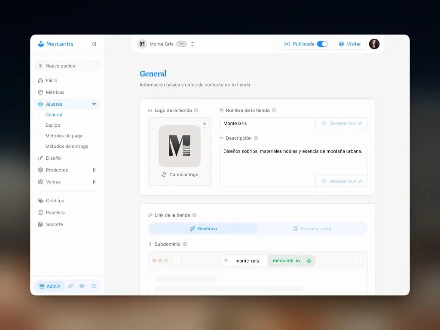Collapse the sidebar with double-chevron icon

tap(94, 44)
